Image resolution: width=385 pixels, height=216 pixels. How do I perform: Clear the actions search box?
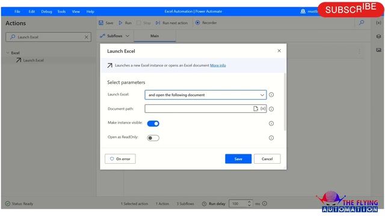(86, 37)
